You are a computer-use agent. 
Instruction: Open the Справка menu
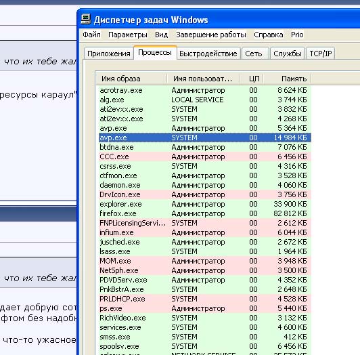point(269,35)
